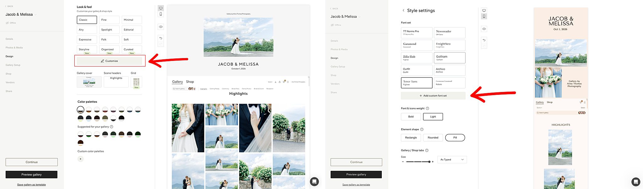Choose the Rounded element shape
643x189 pixels.
tap(433, 138)
